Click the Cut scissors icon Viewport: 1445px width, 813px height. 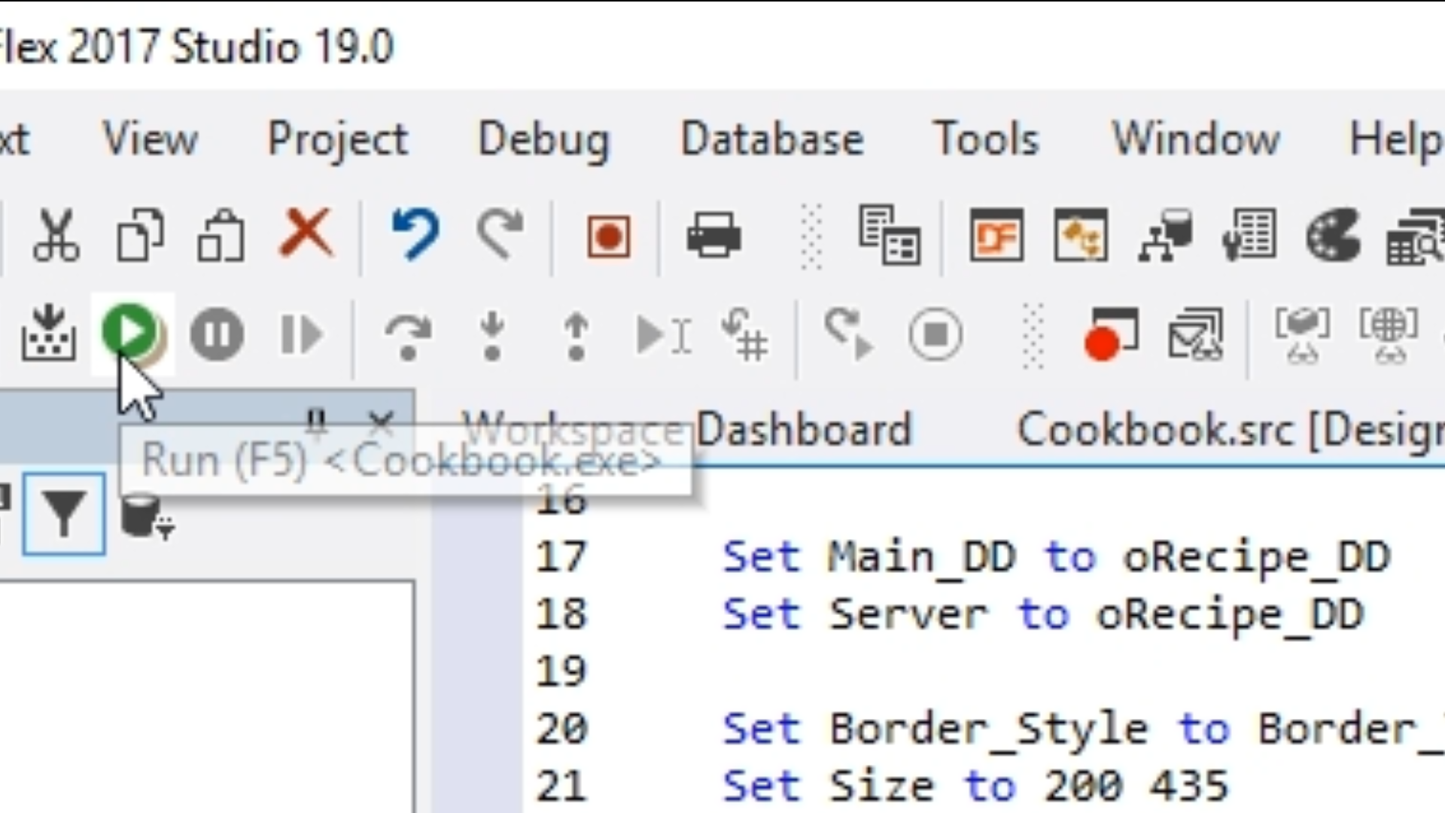click(56, 236)
